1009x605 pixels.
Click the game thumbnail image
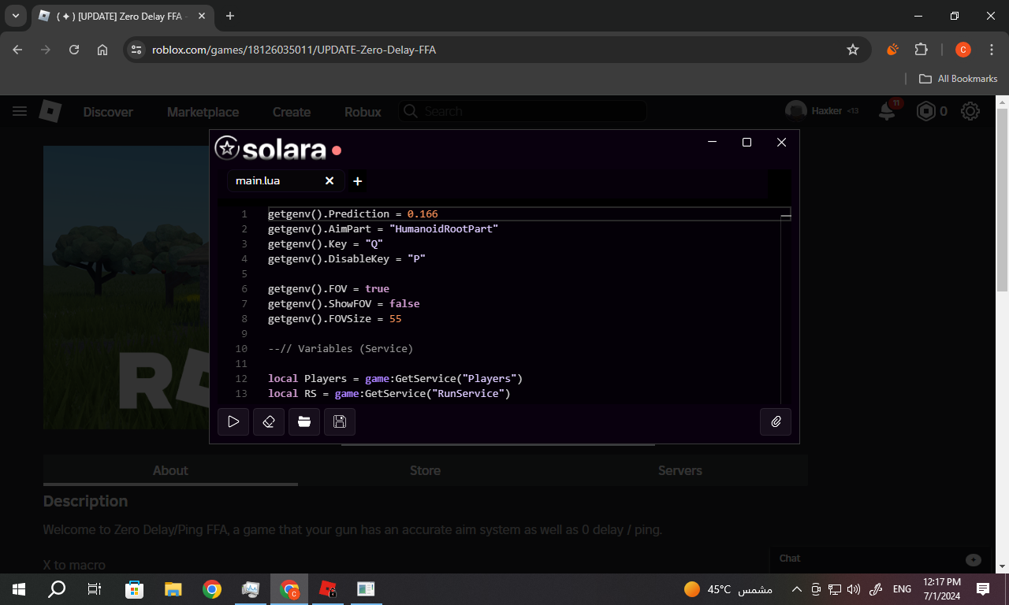click(x=126, y=288)
